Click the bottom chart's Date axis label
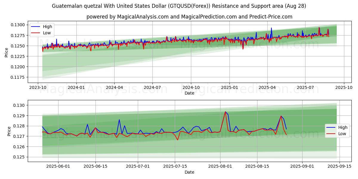This screenshot has width=358, height=179. 189,172
